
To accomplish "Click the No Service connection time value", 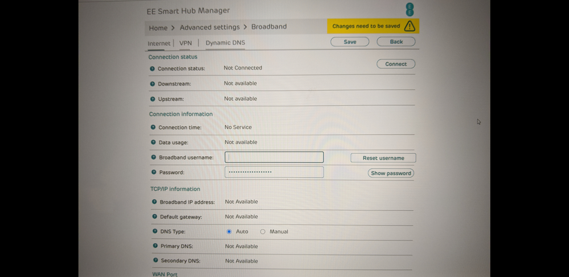I will click(x=238, y=127).
